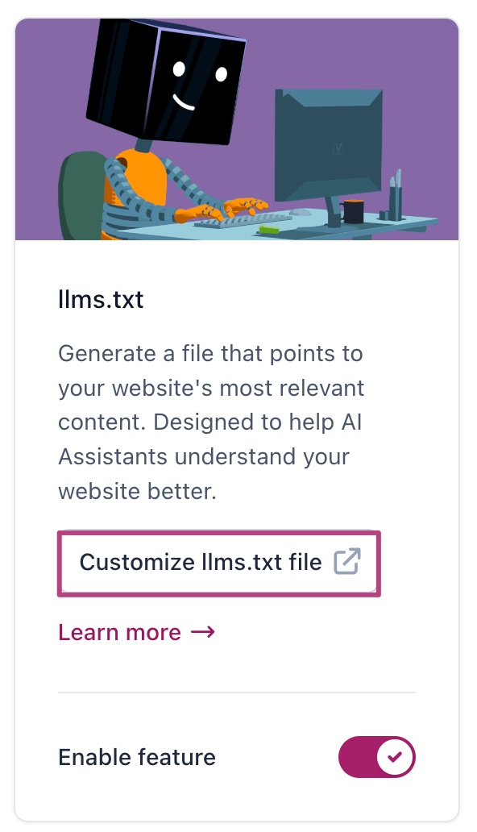Click the checkmark knob on the toggle
The height and width of the screenshot is (832, 477).
pyautogui.click(x=396, y=757)
